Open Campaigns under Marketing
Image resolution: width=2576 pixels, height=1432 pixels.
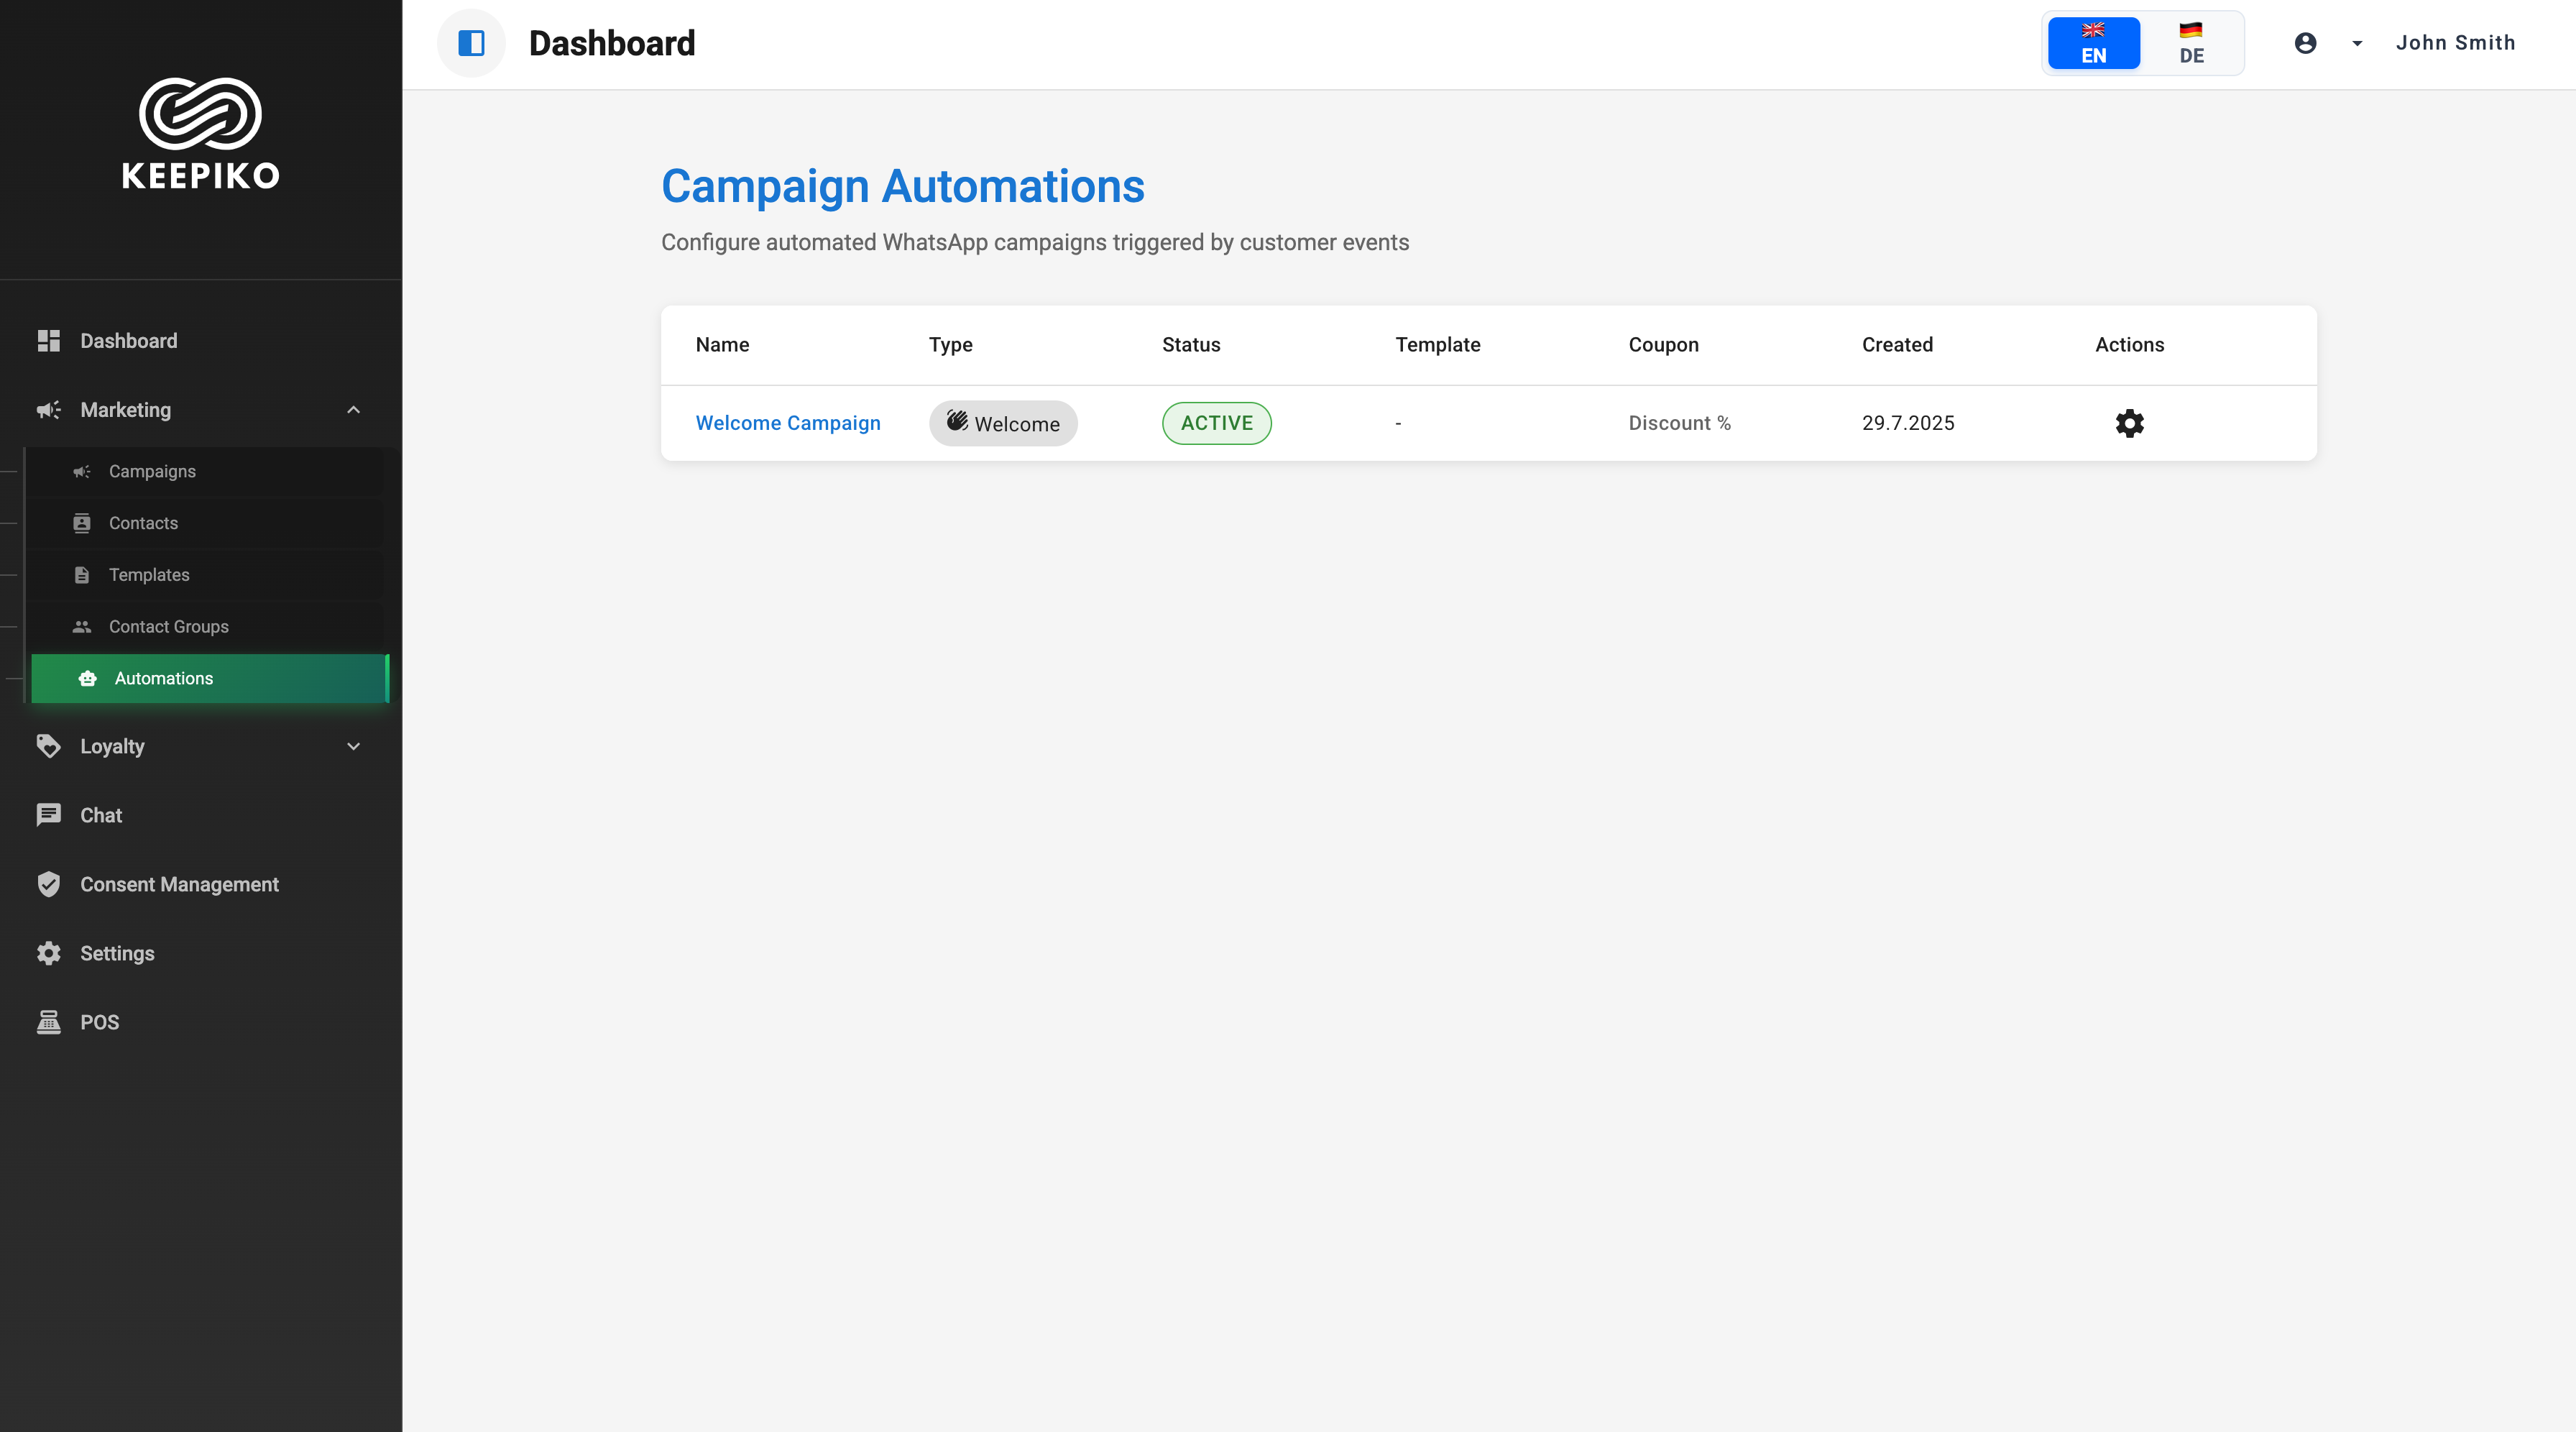tap(152, 471)
